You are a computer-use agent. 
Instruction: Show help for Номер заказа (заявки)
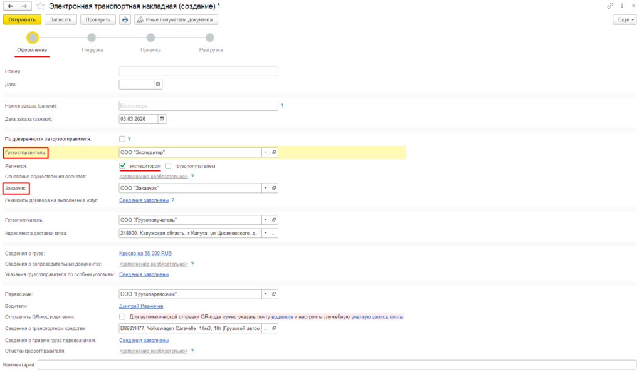click(282, 106)
